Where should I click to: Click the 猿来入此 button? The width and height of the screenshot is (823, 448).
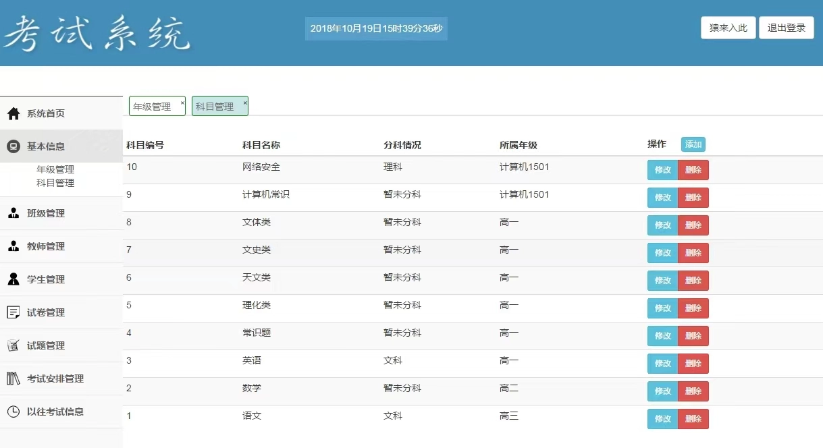pyautogui.click(x=728, y=28)
